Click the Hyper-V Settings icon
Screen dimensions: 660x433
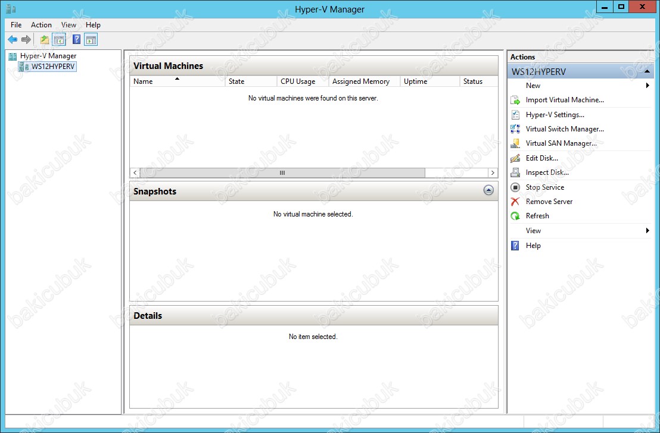click(515, 115)
